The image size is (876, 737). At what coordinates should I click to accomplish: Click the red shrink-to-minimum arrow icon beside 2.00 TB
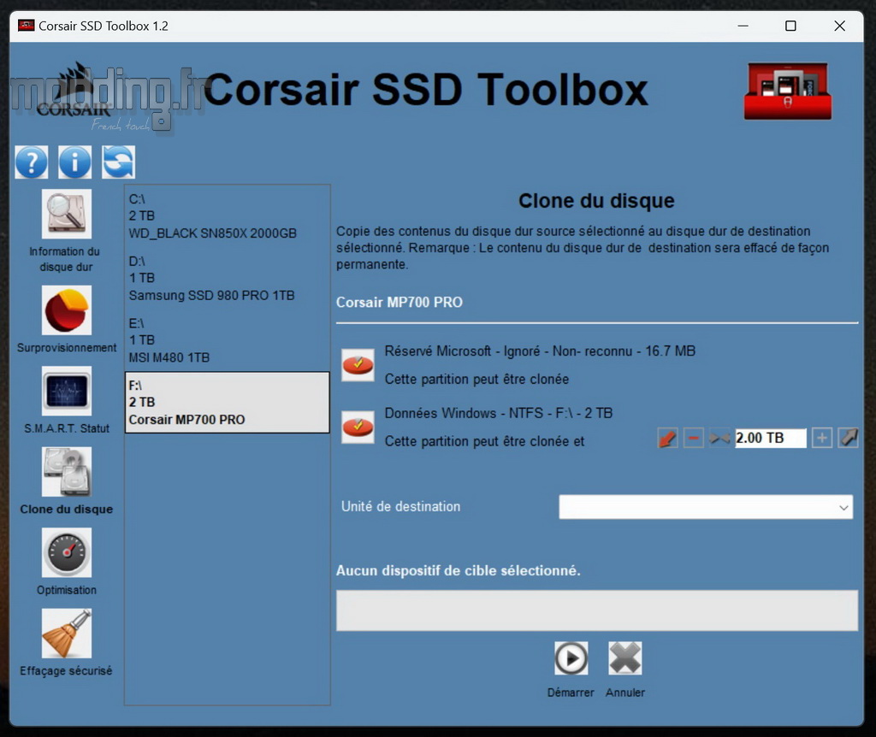click(x=667, y=438)
